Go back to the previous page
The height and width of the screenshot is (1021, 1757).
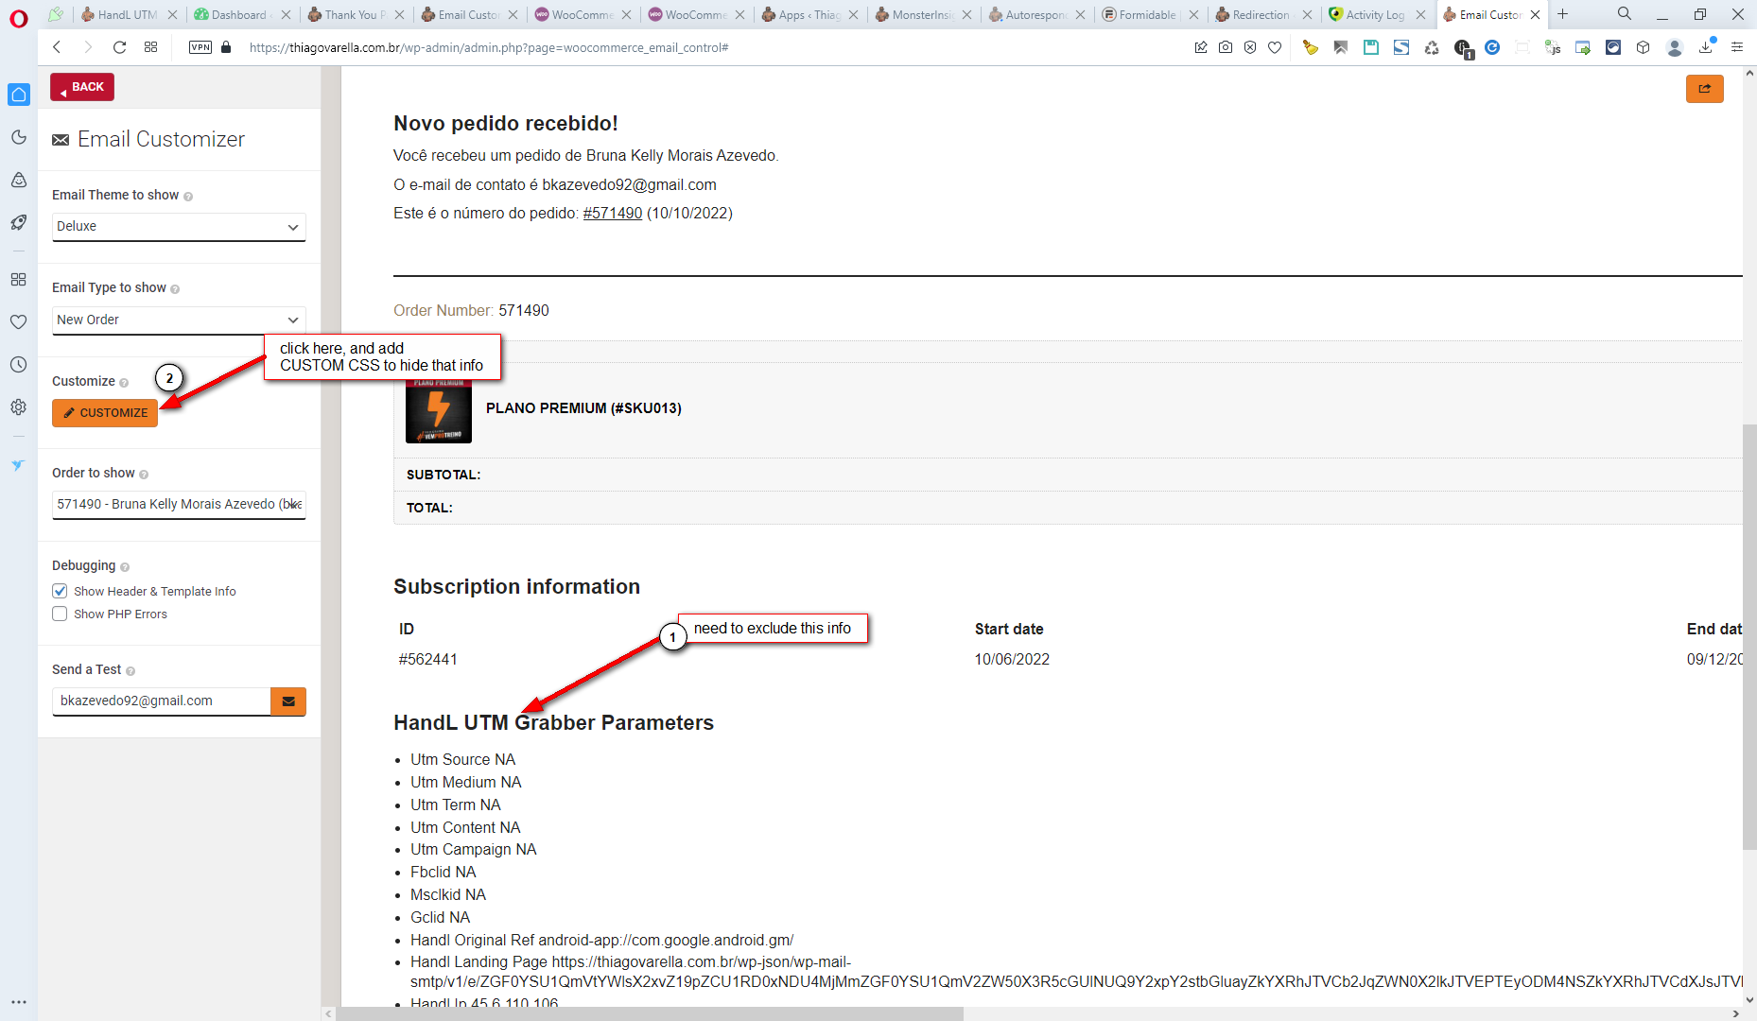[58, 47]
